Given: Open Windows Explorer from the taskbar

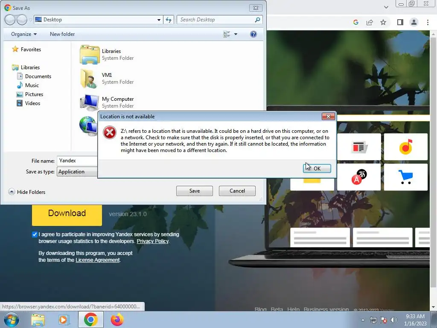Looking at the screenshot, I should 38,320.
